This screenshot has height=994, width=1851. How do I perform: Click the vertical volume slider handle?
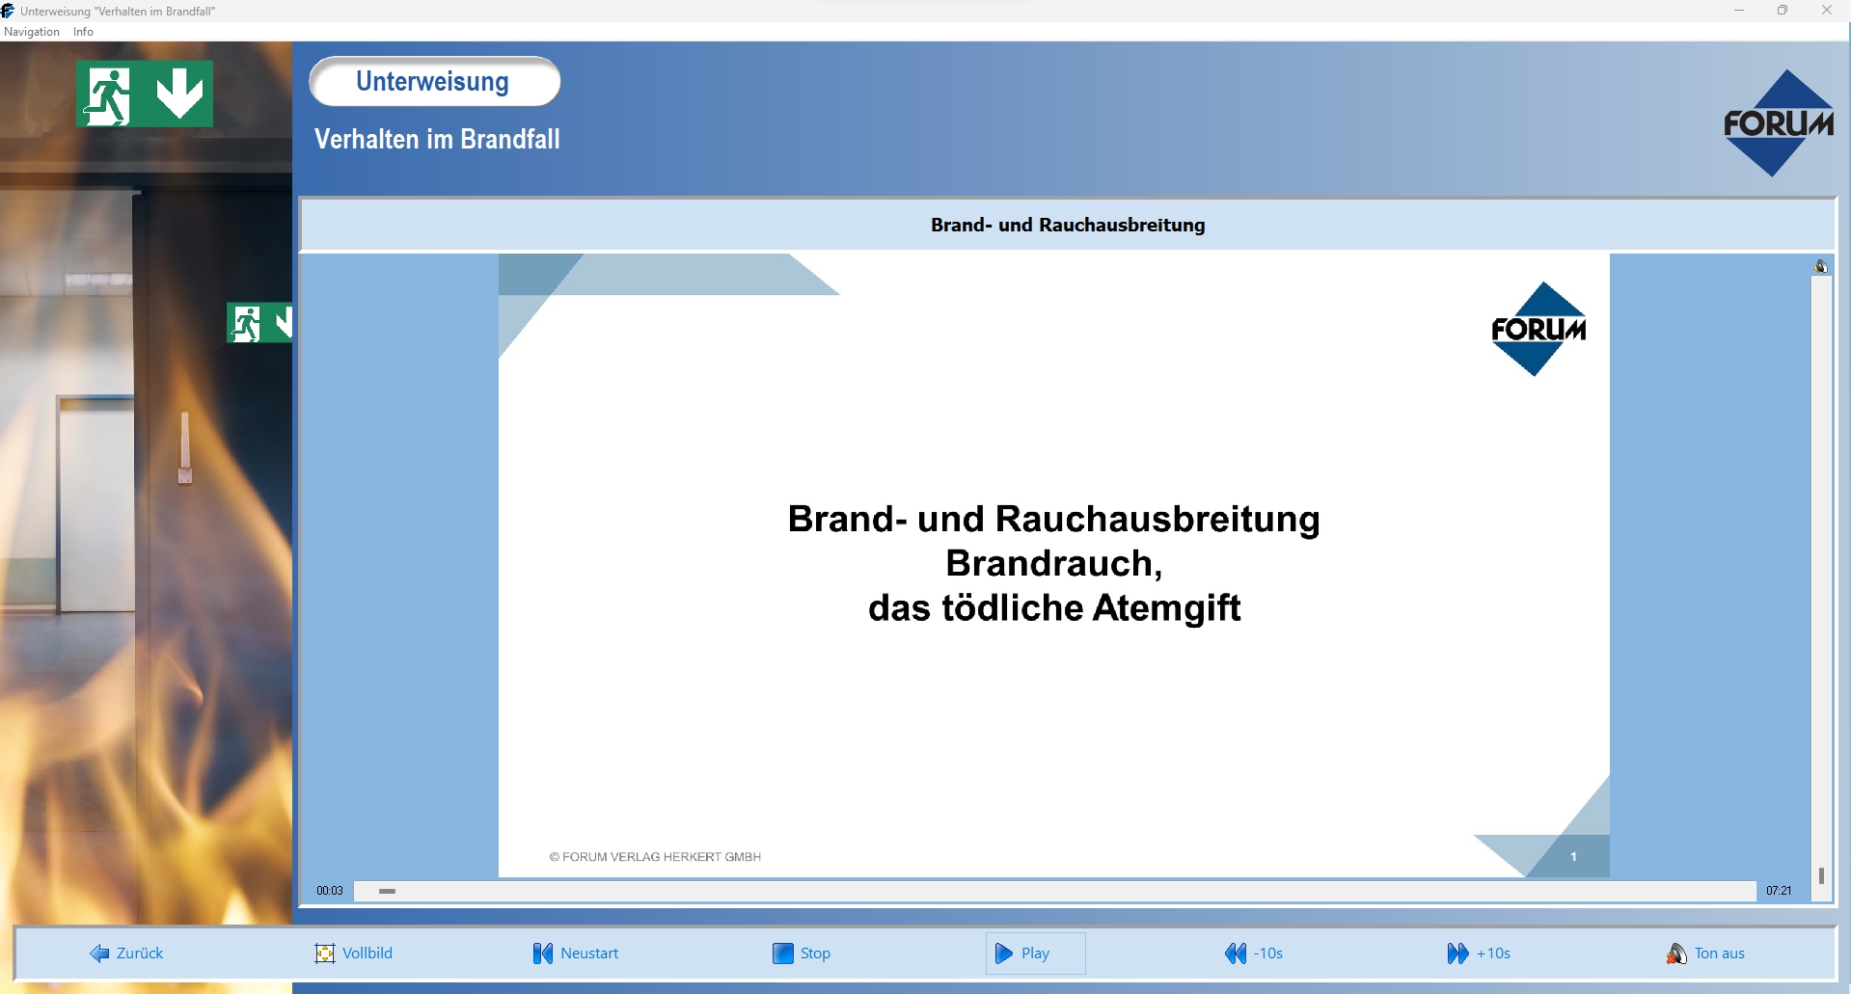click(x=1821, y=875)
